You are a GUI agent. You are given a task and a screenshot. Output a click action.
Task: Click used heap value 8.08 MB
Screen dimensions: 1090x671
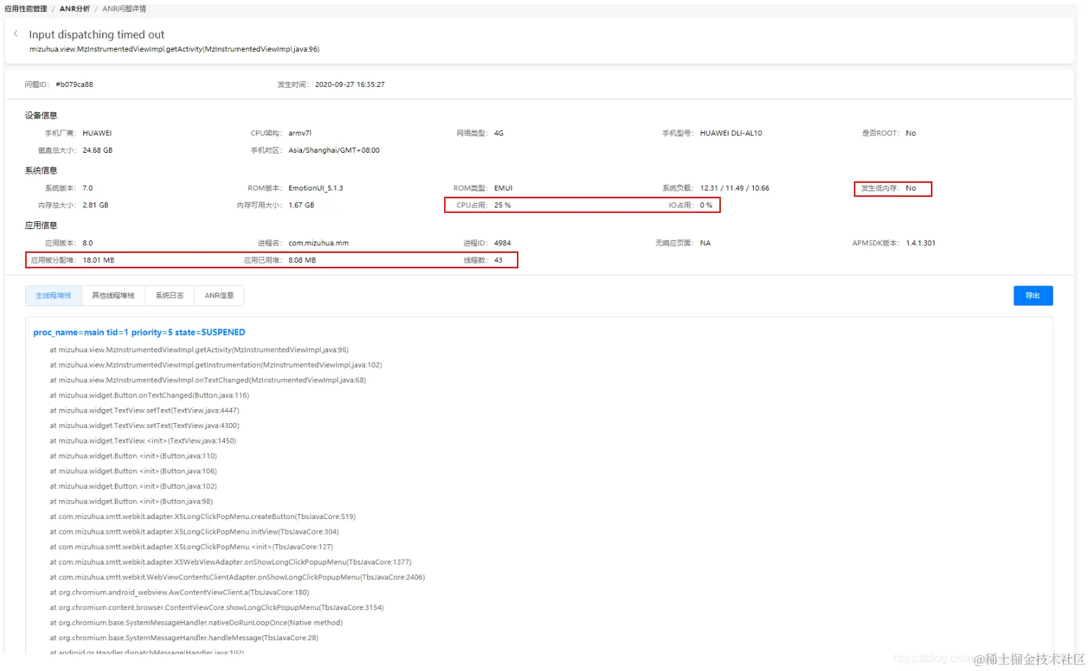[x=302, y=260]
